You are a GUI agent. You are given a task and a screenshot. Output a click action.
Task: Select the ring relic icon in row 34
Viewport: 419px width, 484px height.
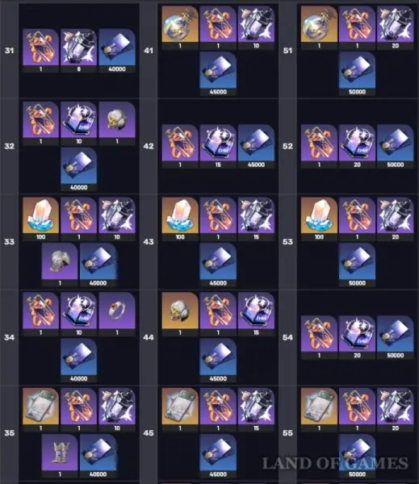coord(117,311)
